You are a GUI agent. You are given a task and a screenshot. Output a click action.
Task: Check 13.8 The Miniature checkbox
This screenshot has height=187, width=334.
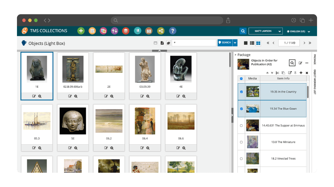pyautogui.click(x=241, y=142)
